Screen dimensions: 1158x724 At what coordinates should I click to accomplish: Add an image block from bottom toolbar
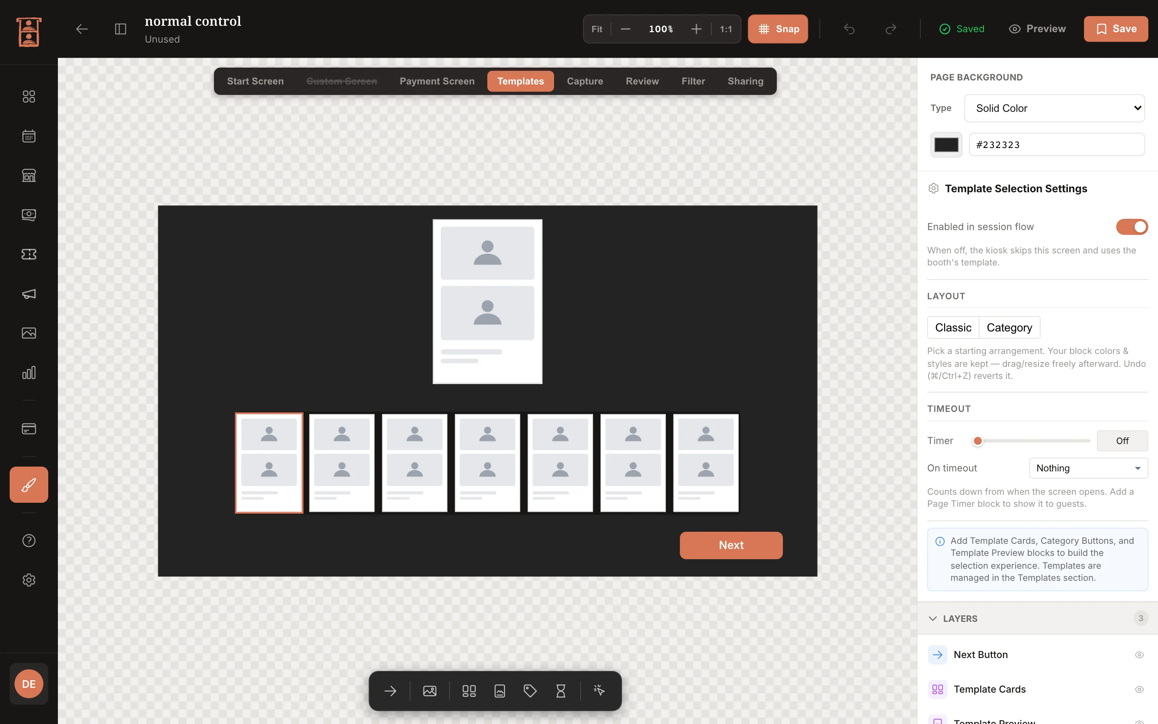430,691
